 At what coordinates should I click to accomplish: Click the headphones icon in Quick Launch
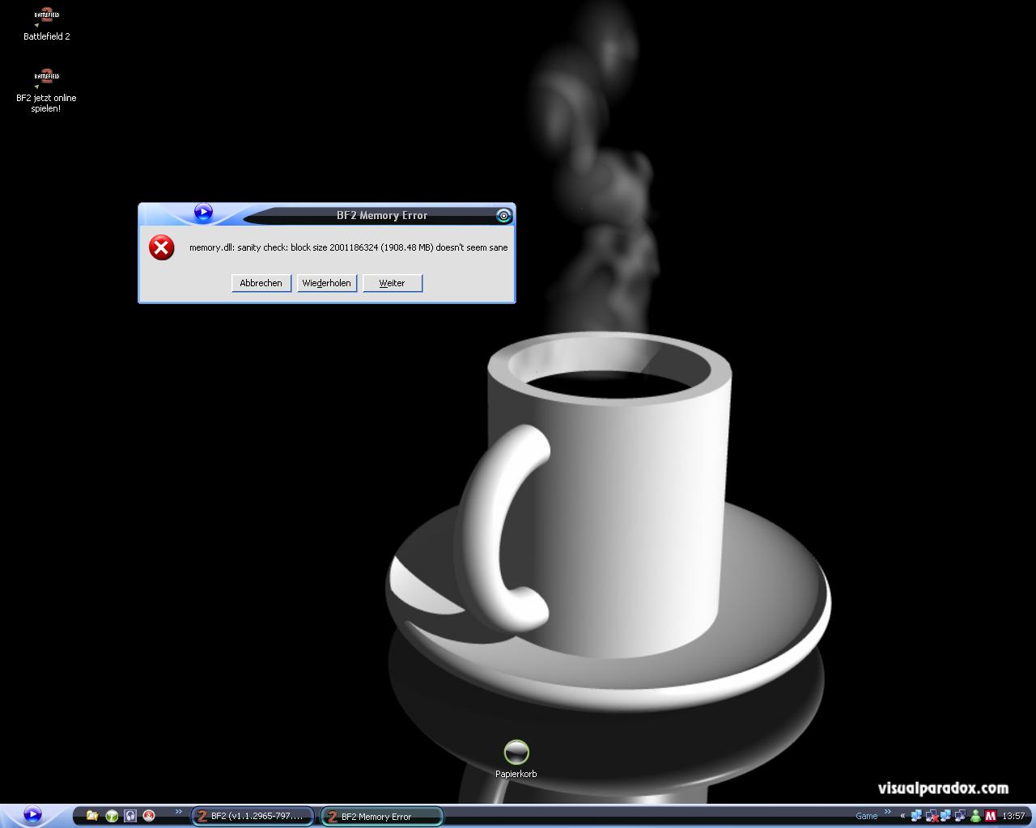tap(130, 816)
